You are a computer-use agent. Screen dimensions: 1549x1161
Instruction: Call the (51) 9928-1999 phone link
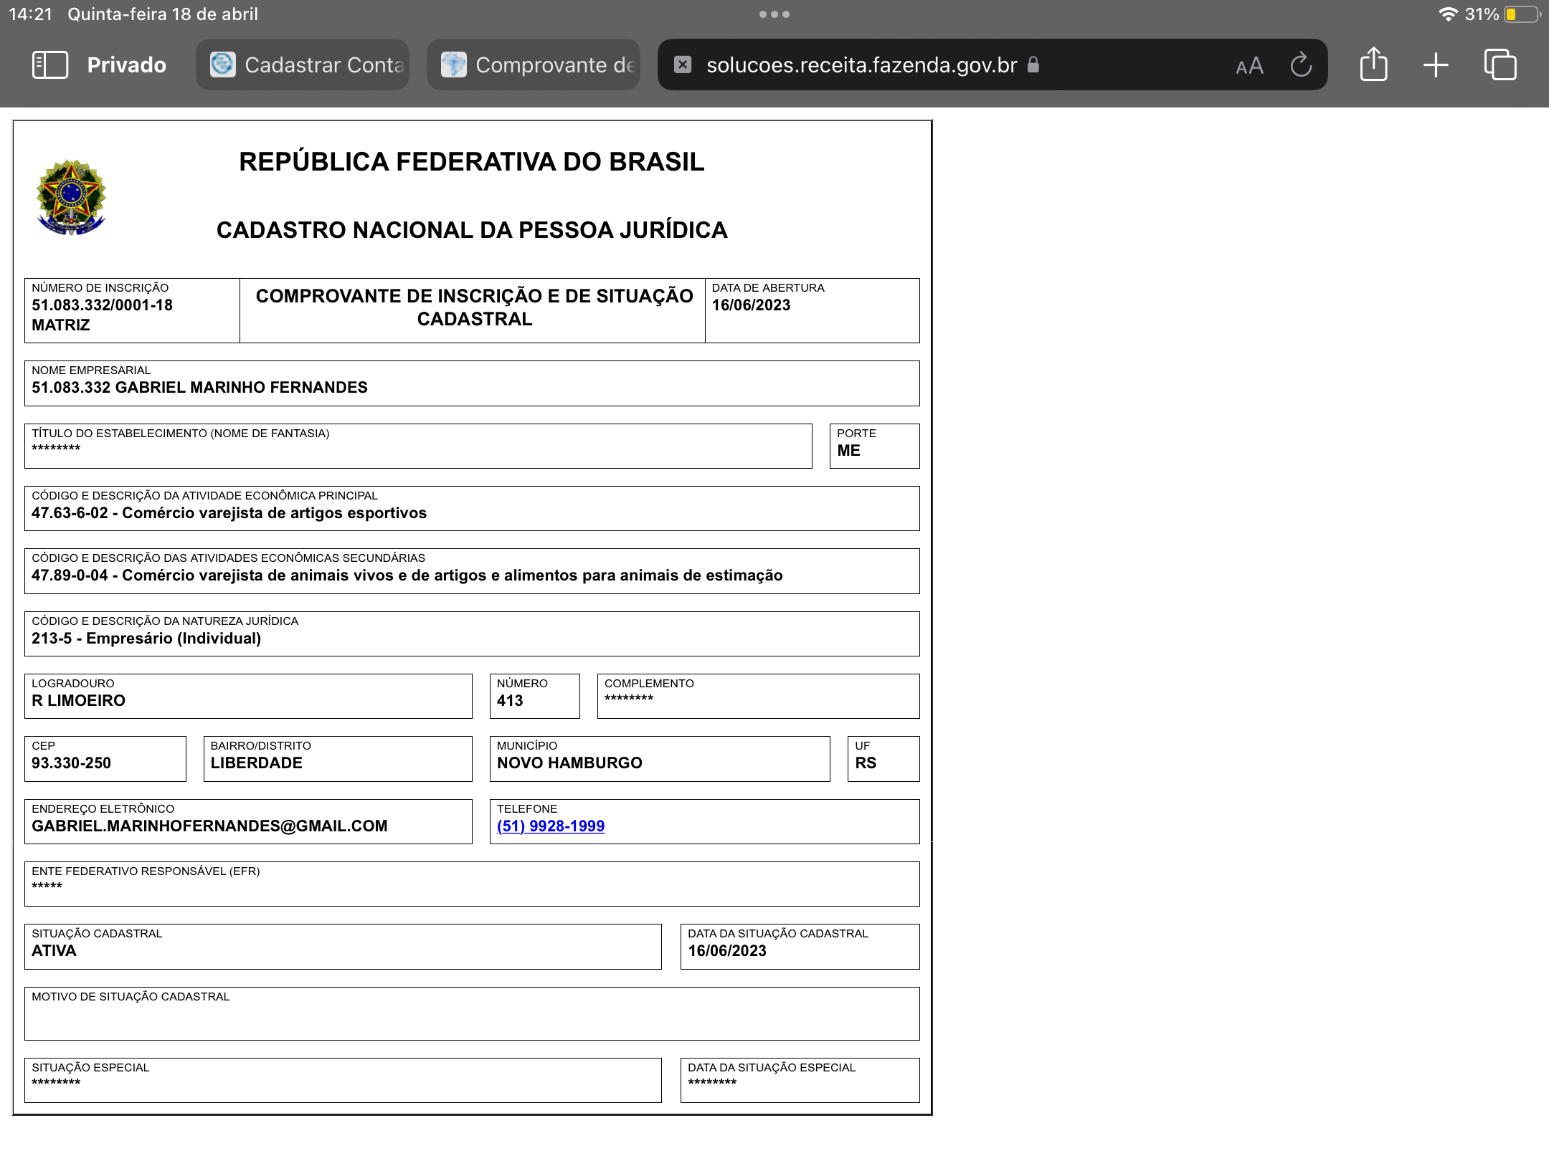[x=551, y=826]
